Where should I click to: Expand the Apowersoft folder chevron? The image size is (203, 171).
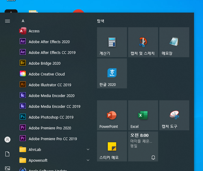pos(88,160)
